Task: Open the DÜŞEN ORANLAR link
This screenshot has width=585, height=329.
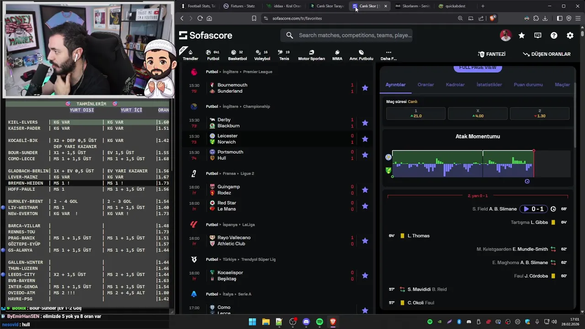Action: 547,54
